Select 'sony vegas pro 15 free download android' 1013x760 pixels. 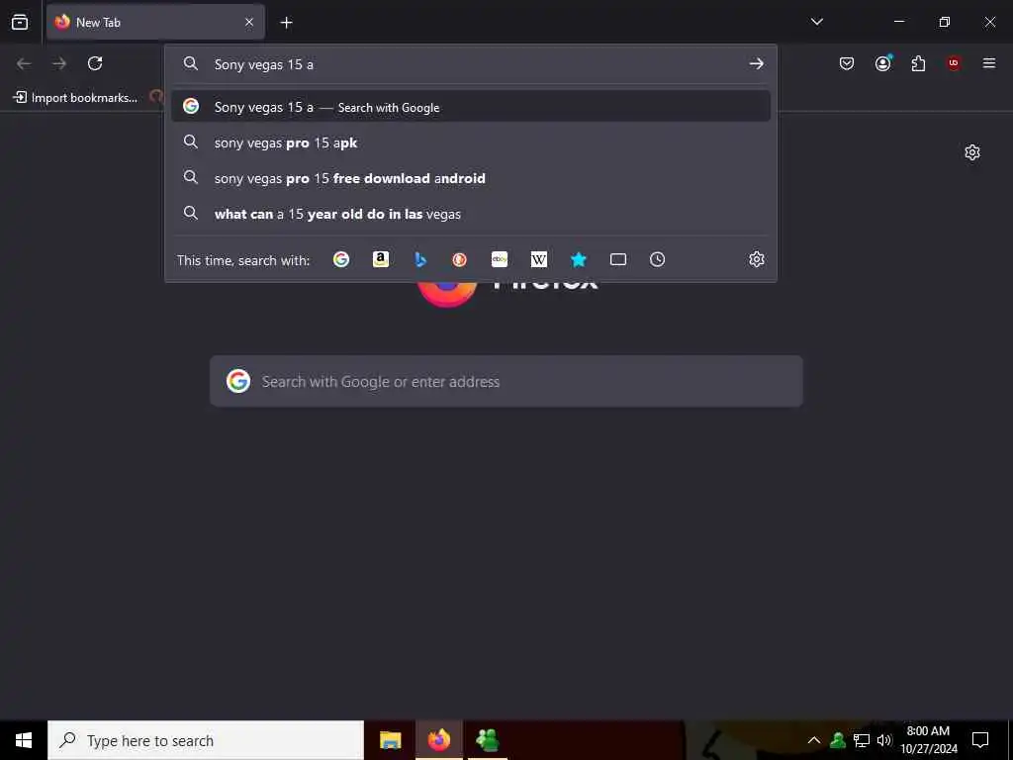coord(471,178)
